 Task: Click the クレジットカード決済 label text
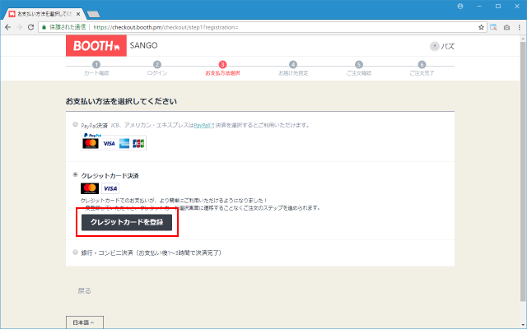(x=110, y=175)
